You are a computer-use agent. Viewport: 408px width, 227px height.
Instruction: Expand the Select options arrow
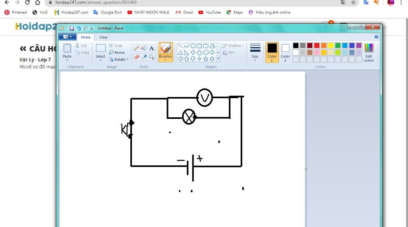[x=100, y=60]
